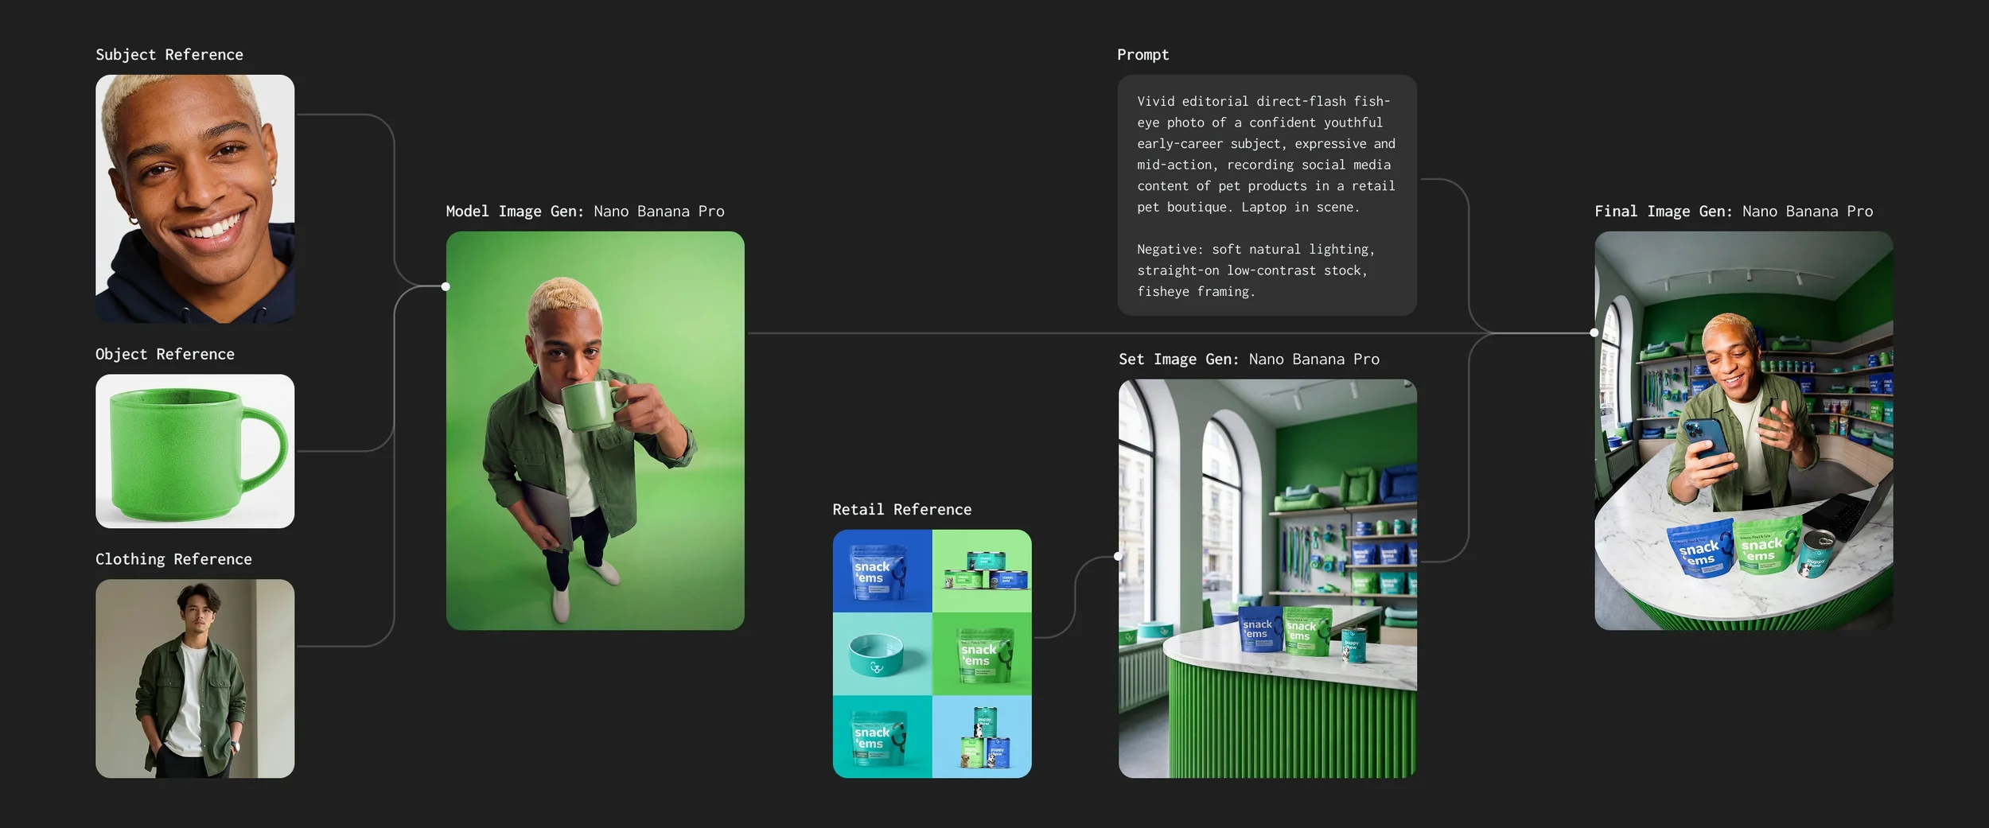This screenshot has width=1989, height=828.
Task: Select the green mug Object Reference image
Action: (195, 451)
